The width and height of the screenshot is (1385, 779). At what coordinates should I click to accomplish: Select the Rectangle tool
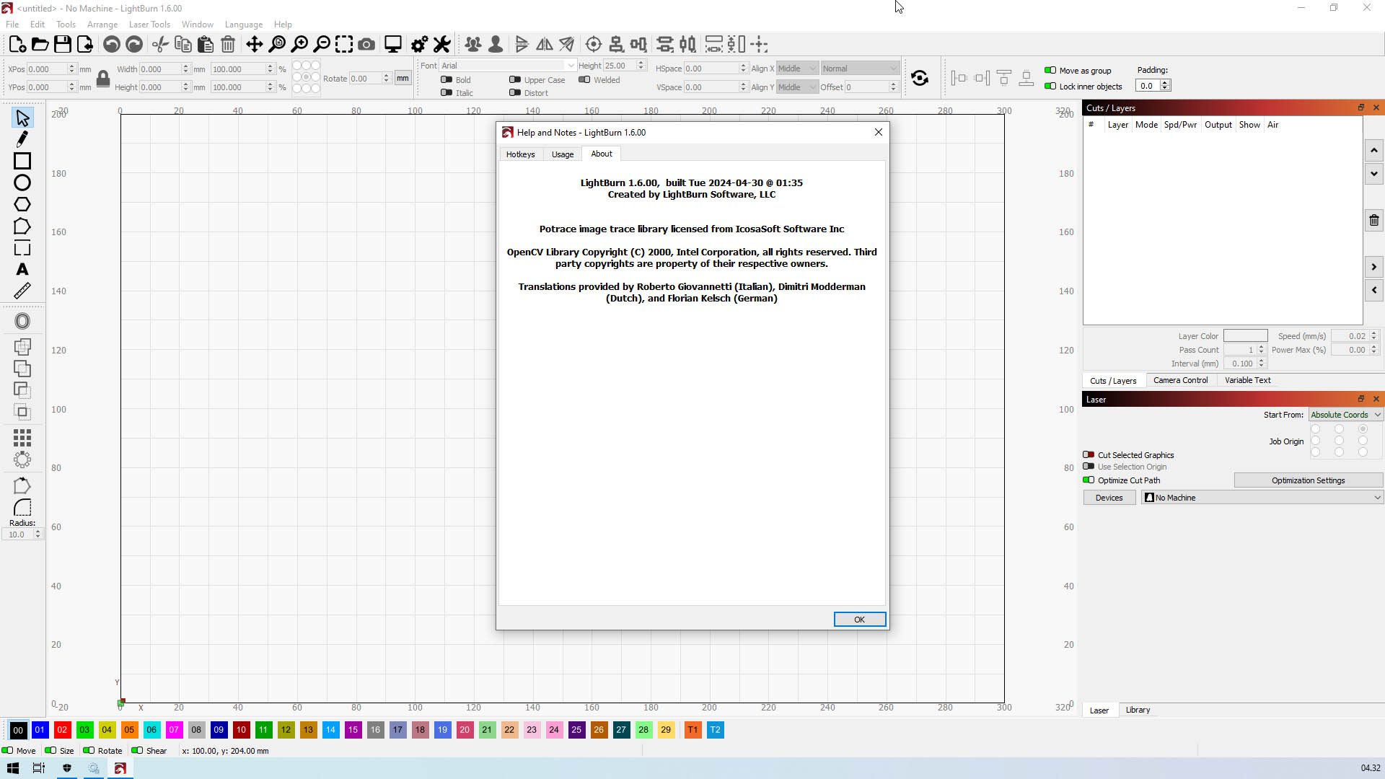click(22, 161)
